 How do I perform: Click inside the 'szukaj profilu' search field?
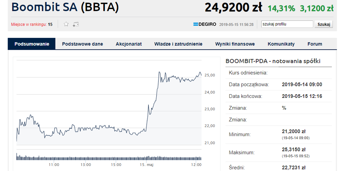click(x=287, y=24)
